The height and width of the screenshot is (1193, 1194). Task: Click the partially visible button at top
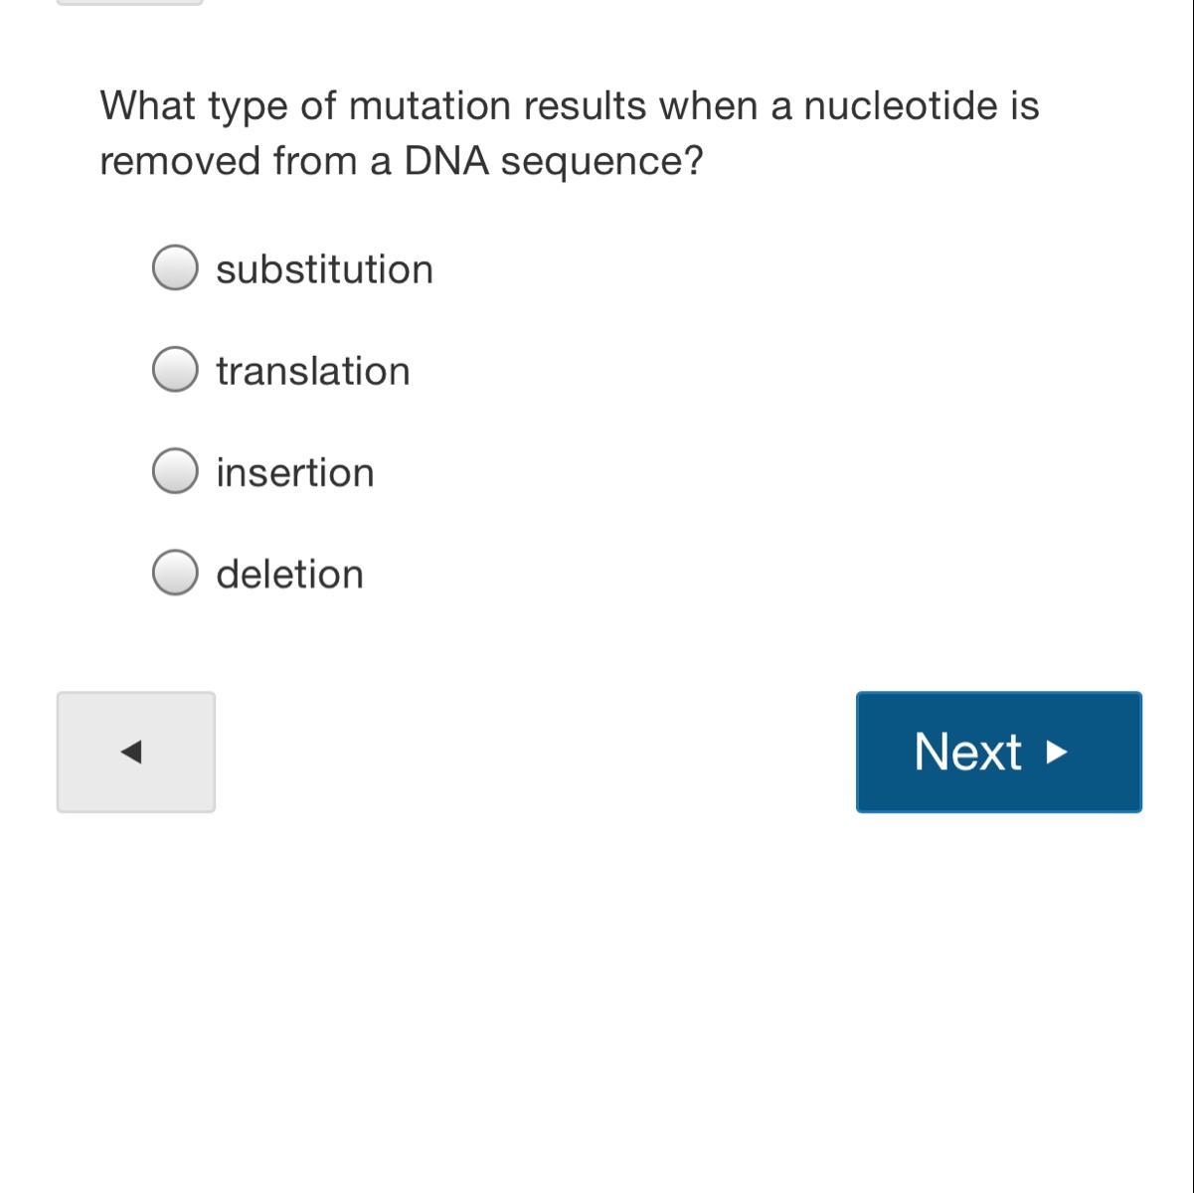[x=129, y=2]
